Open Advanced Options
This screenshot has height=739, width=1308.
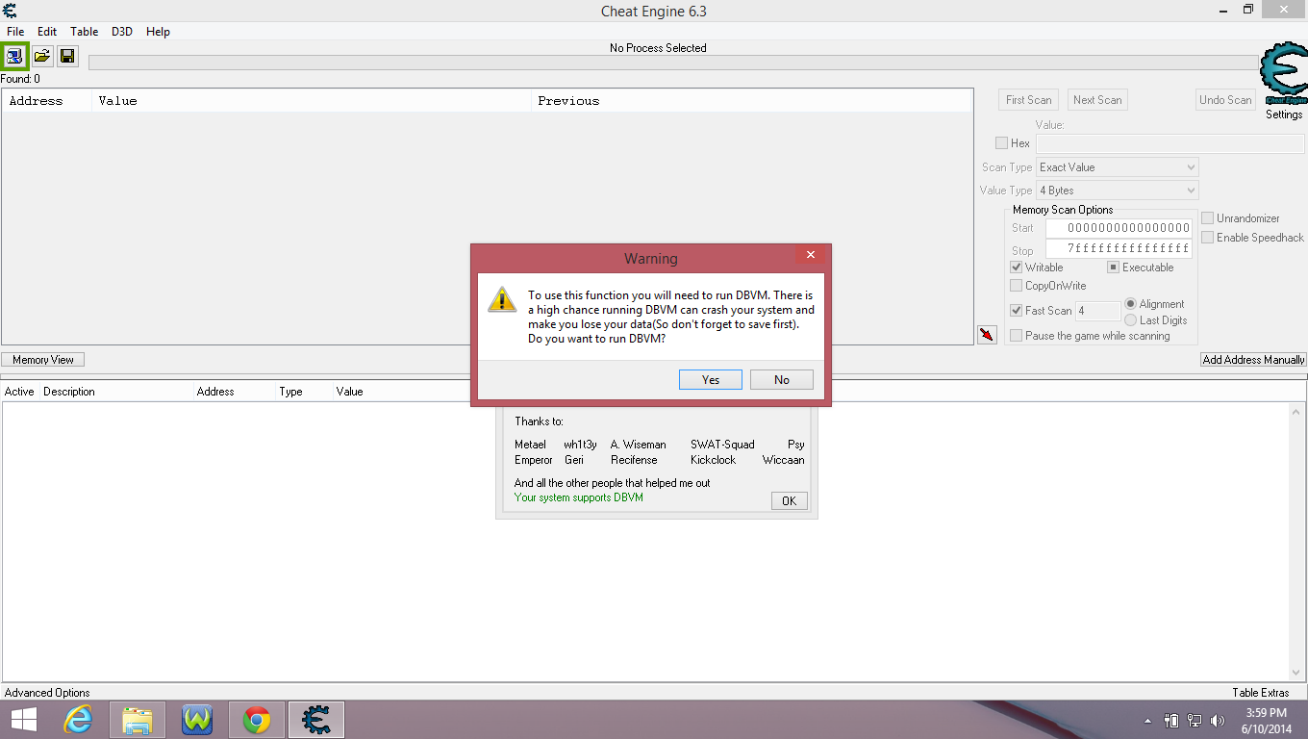pos(47,693)
